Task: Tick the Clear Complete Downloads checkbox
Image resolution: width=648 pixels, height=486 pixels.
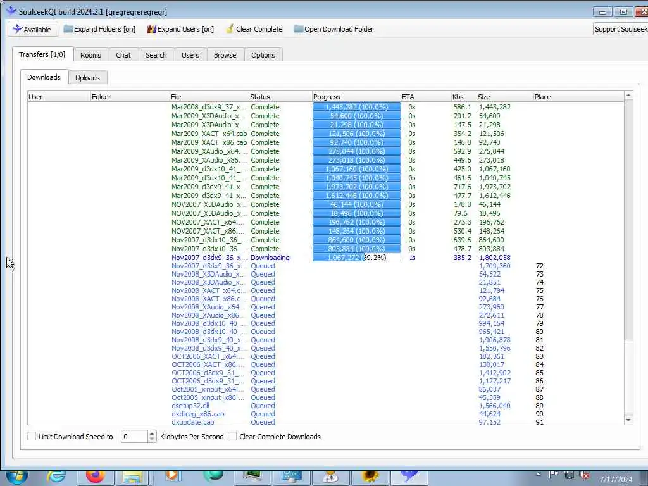Action: tap(233, 437)
